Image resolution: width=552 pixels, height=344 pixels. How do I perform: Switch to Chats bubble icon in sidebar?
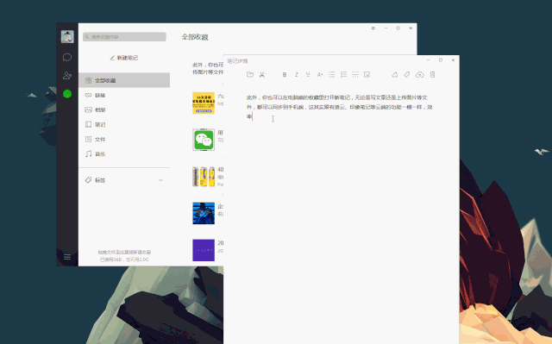click(67, 57)
